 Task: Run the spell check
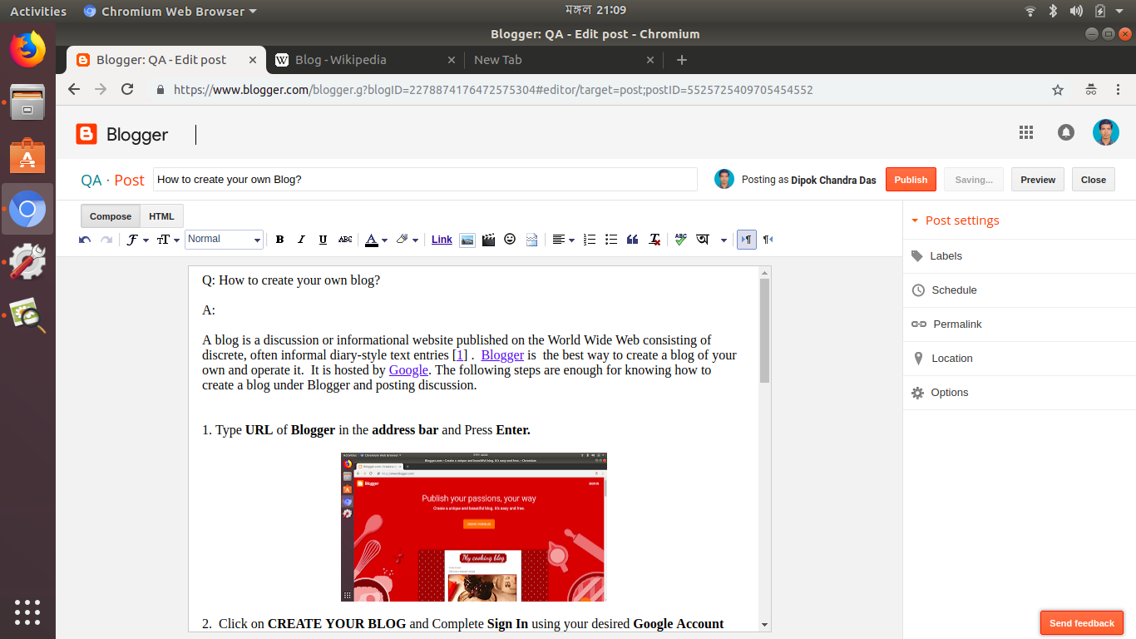[x=681, y=240]
